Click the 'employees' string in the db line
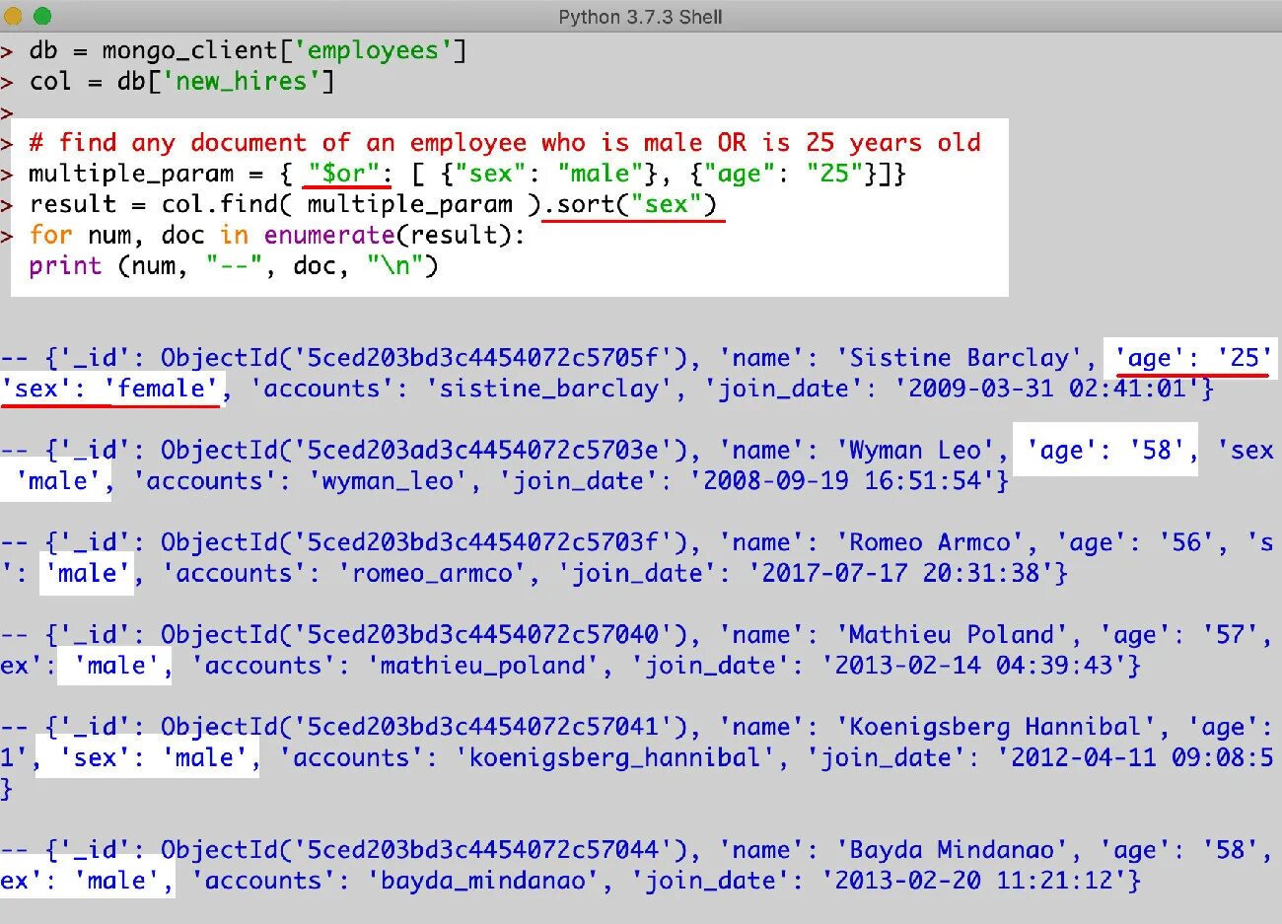 click(373, 51)
